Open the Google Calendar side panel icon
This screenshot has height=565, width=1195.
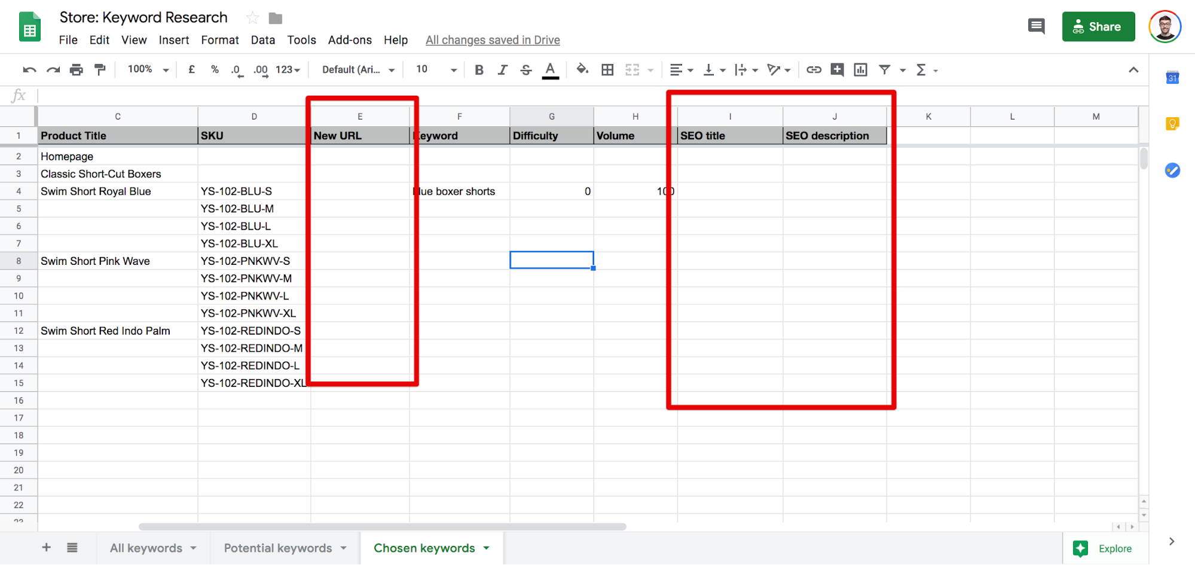(1172, 78)
